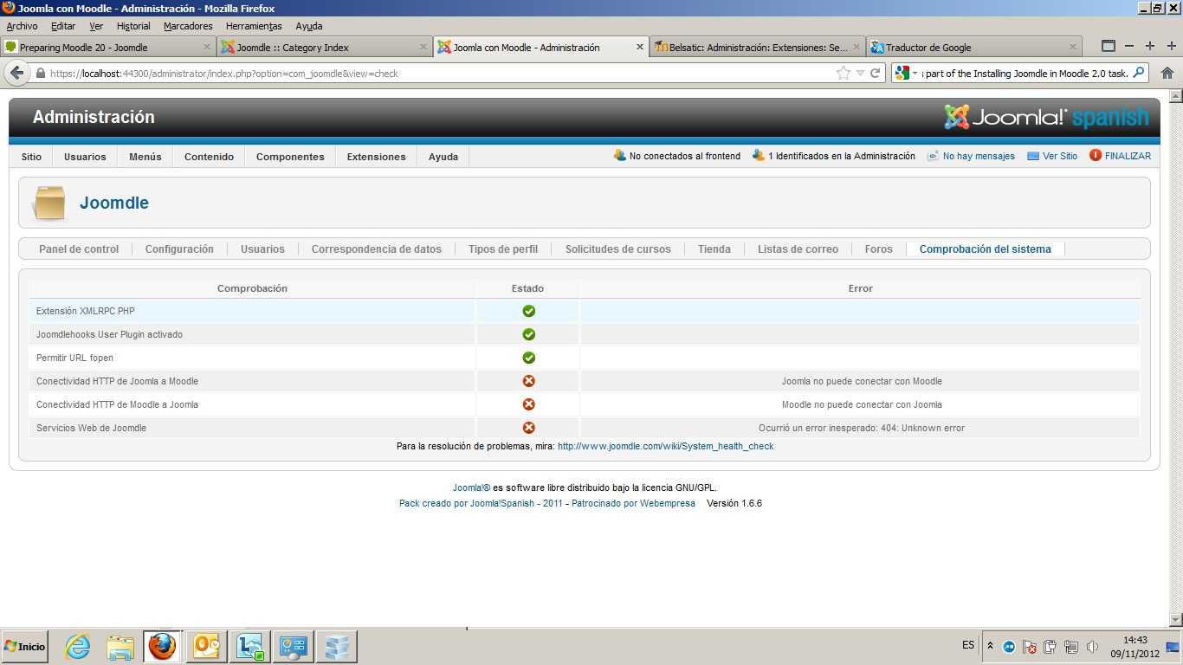
Task: Open the Firefox Editar menu
Action: (x=63, y=26)
